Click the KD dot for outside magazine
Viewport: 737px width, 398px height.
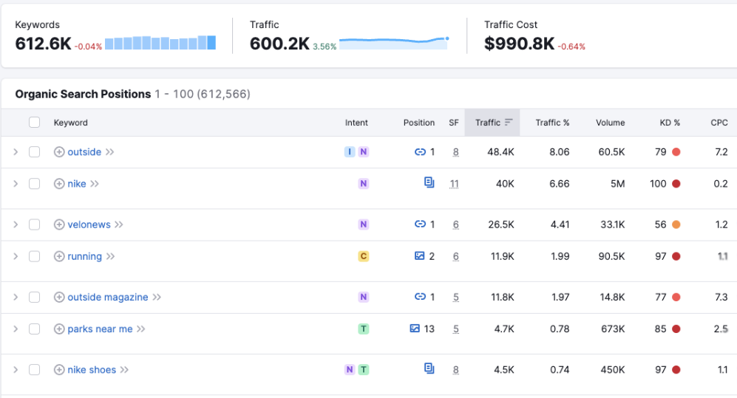coord(676,298)
